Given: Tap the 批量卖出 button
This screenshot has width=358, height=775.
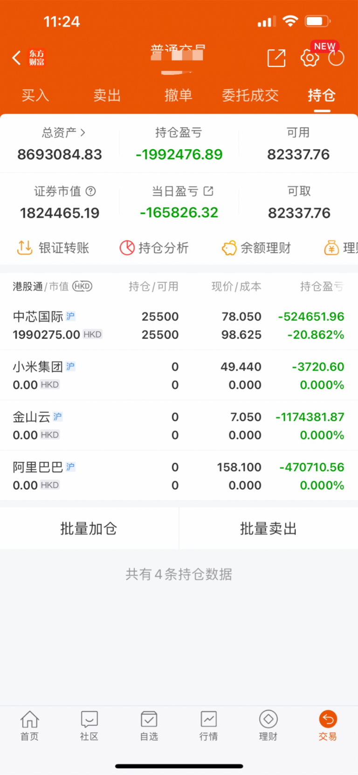Looking at the screenshot, I should pyautogui.click(x=268, y=528).
